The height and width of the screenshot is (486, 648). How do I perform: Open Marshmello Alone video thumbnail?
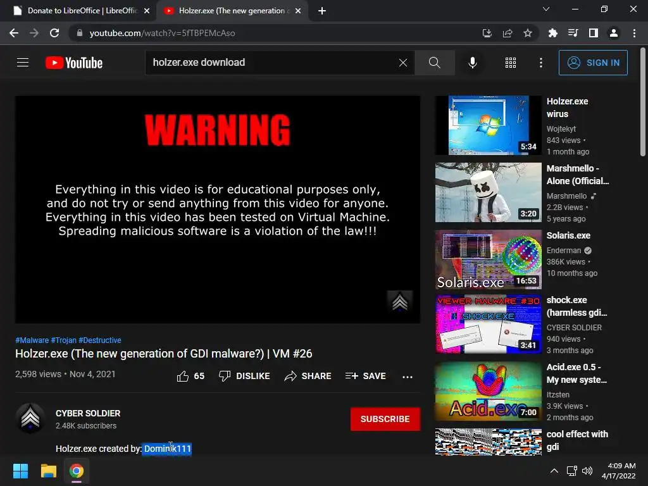click(x=488, y=192)
